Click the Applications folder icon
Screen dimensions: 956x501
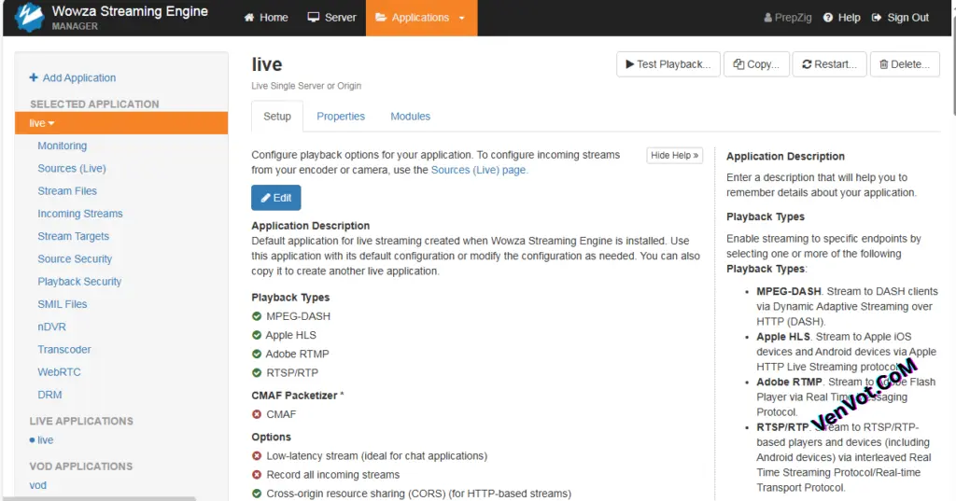pyautogui.click(x=381, y=17)
